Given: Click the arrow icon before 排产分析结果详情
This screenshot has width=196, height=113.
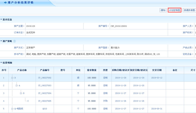Looking at the screenshot, I should [x=5, y=3].
